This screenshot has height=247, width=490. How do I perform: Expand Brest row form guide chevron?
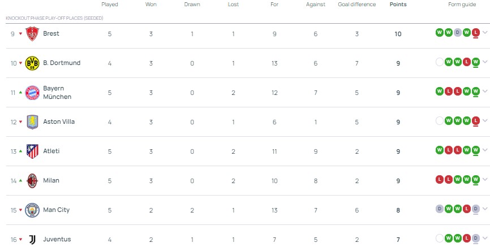(485, 33)
